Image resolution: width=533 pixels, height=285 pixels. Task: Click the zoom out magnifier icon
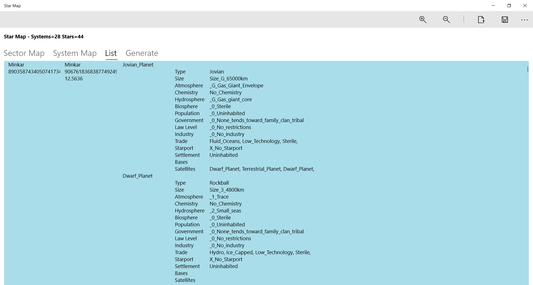tap(446, 19)
